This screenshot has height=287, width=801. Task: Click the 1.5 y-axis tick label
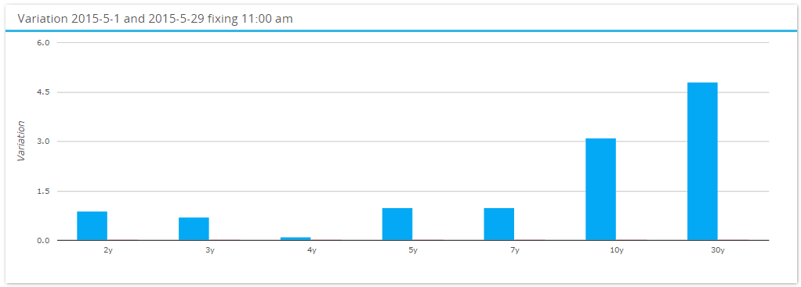(x=43, y=191)
